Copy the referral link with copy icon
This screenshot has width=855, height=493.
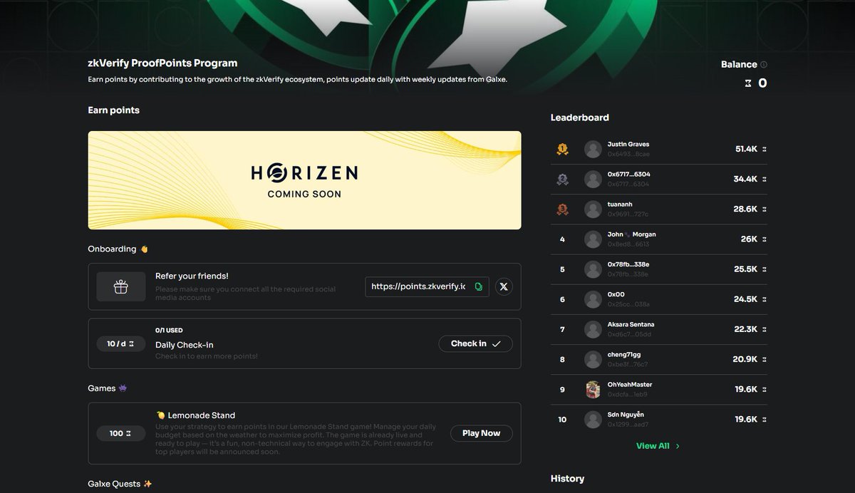(479, 286)
